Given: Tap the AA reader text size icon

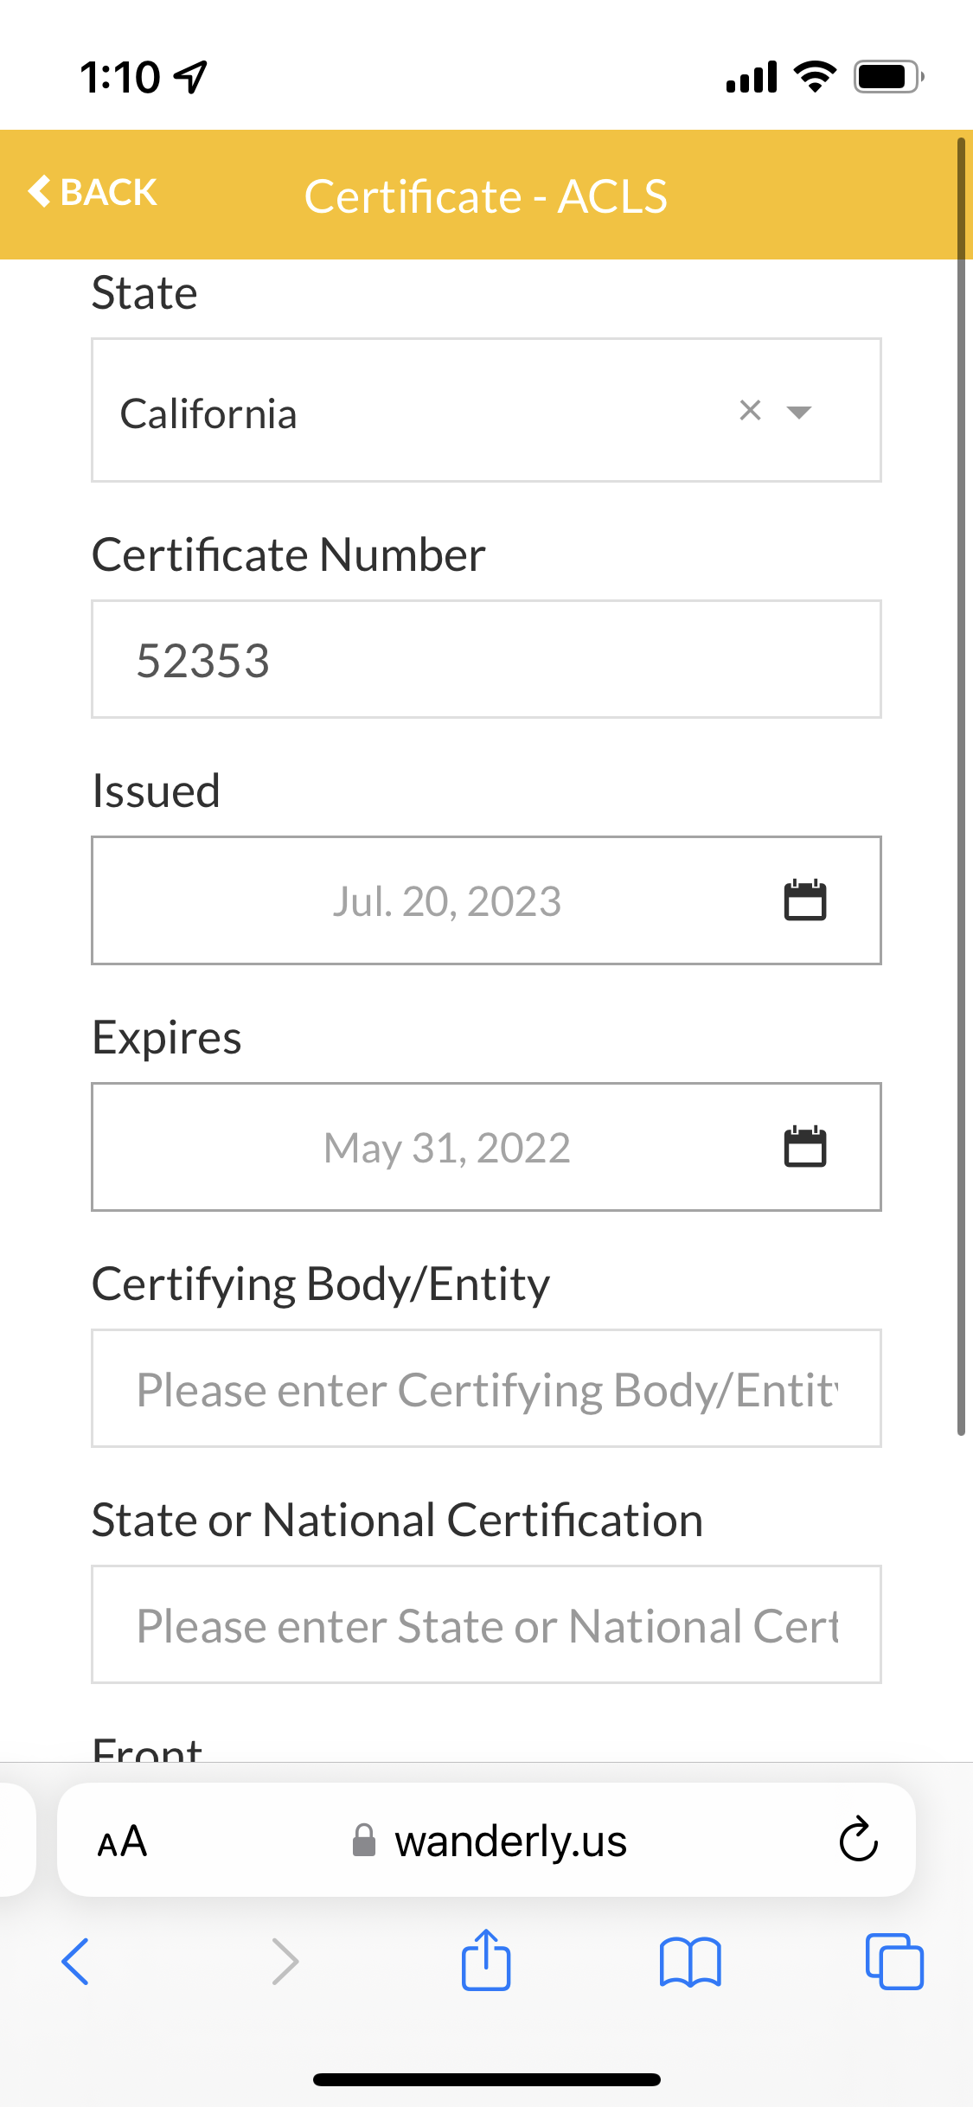Looking at the screenshot, I should (x=122, y=1841).
